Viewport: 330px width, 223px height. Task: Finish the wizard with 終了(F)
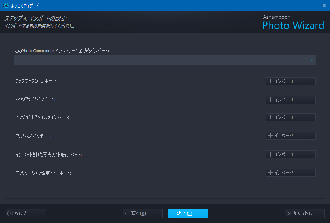pyautogui.click(x=188, y=213)
